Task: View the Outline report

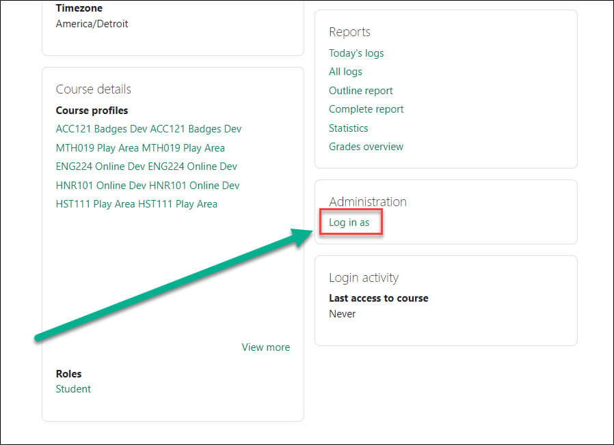Action: pos(360,91)
